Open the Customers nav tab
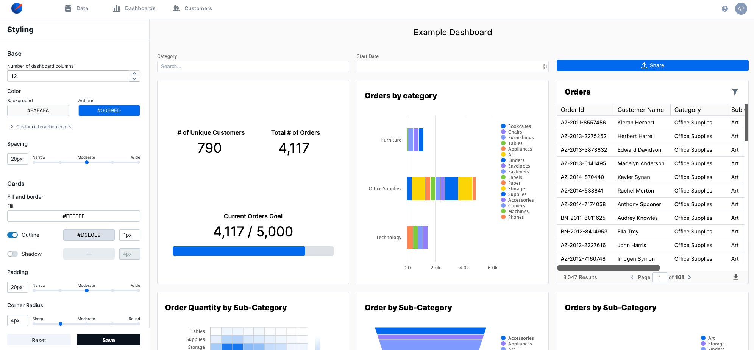Screen dimensions: 754x350 click(x=192, y=8)
